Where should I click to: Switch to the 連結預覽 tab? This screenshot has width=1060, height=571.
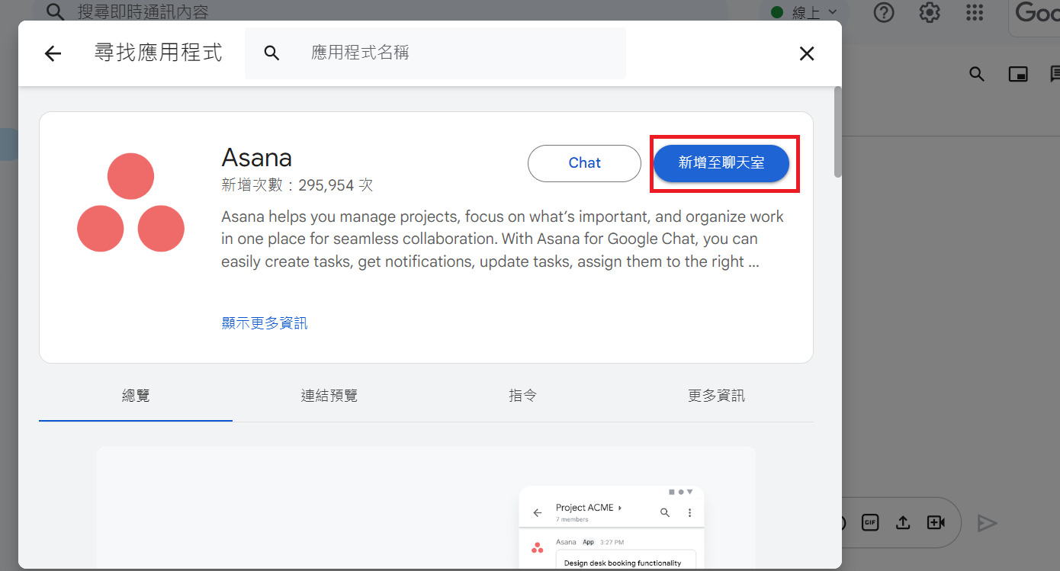329,396
